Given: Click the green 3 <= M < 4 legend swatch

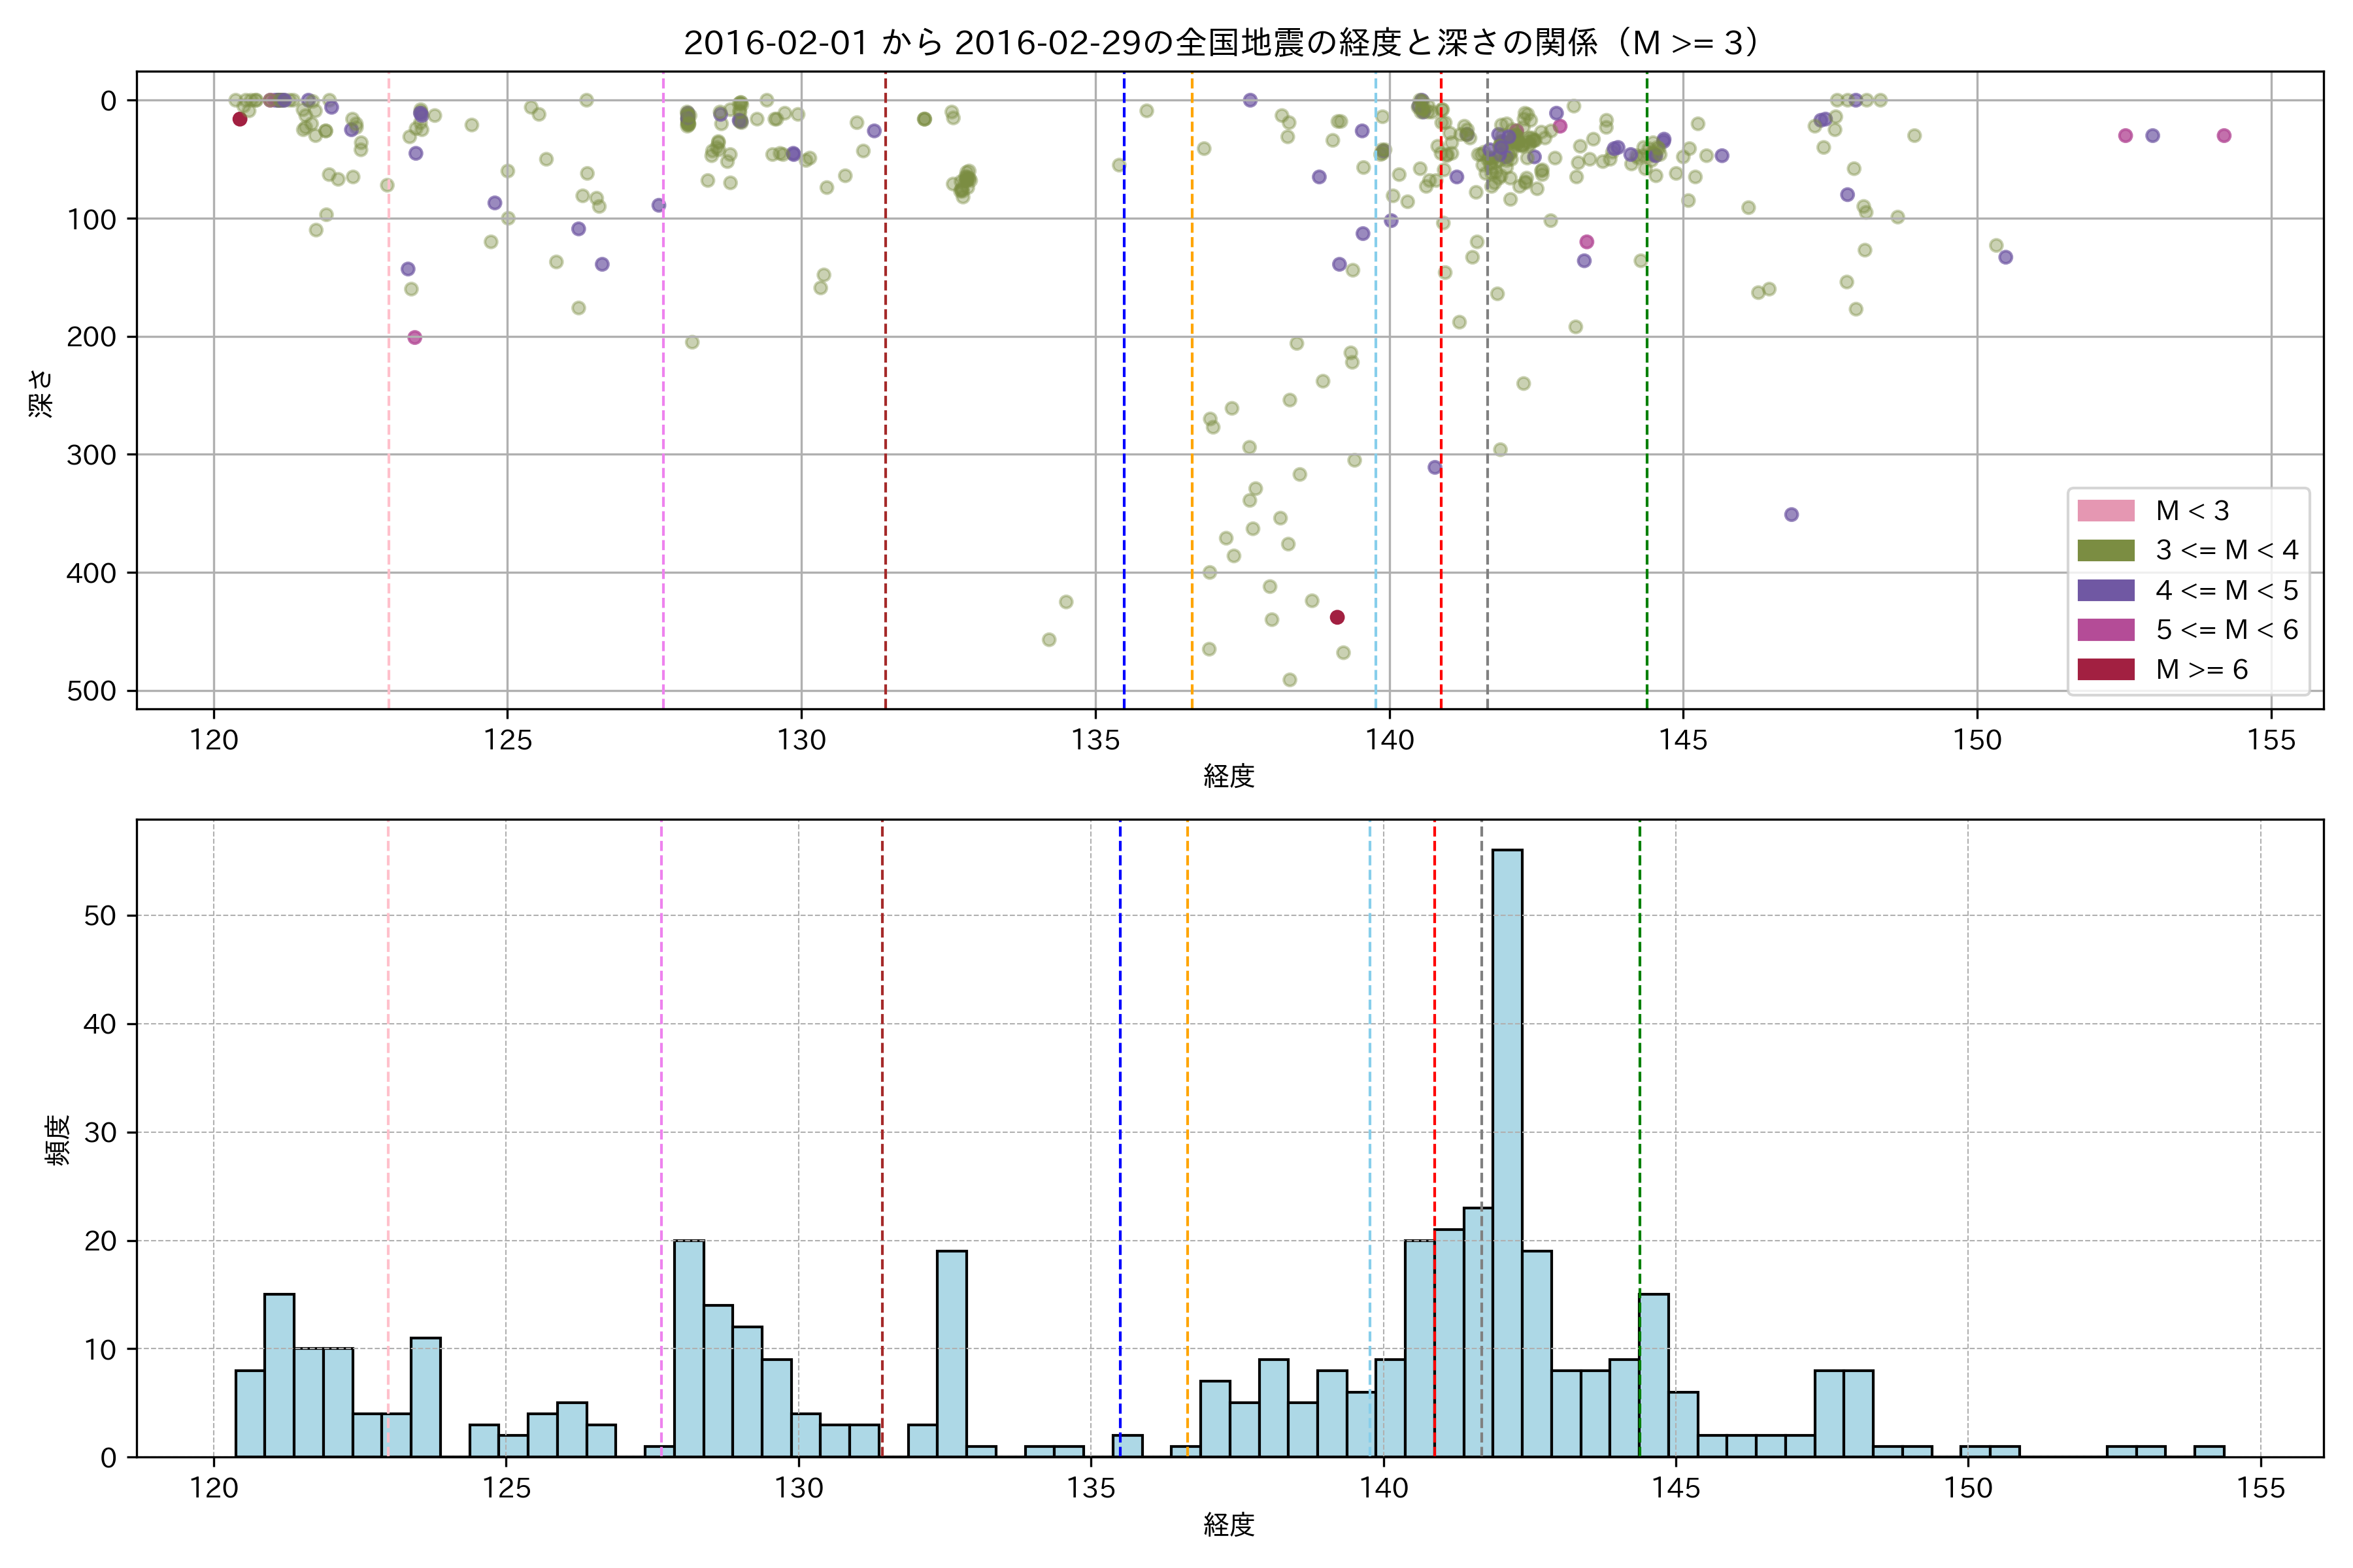Looking at the screenshot, I should click(2105, 550).
